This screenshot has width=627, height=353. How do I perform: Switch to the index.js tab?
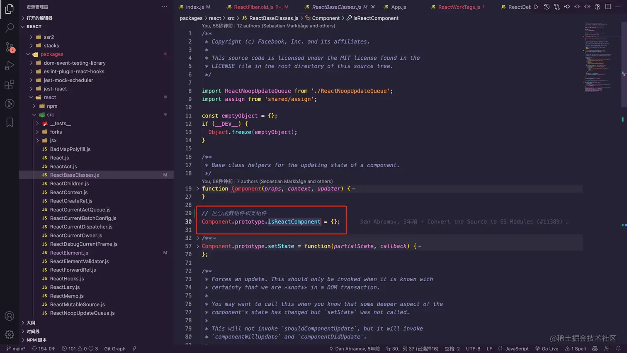coord(194,7)
